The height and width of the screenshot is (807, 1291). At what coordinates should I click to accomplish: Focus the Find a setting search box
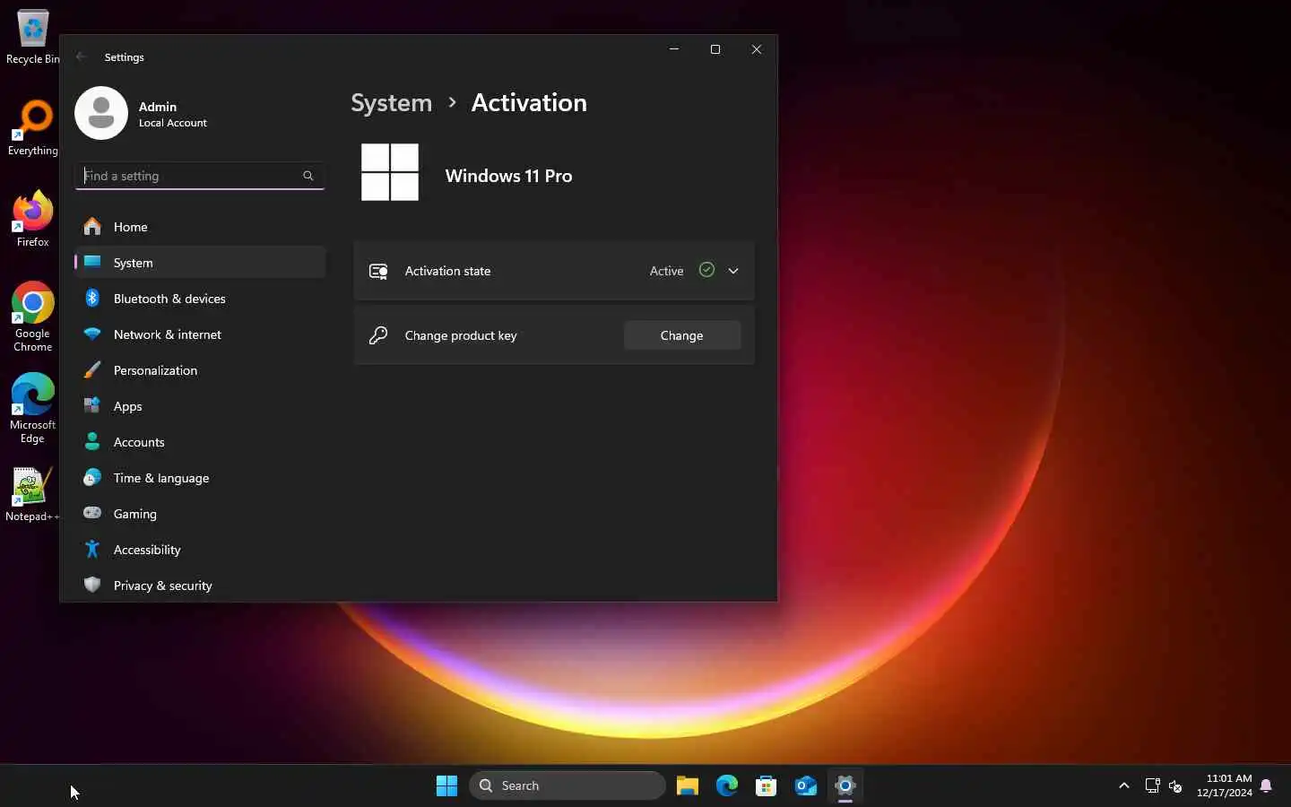(x=200, y=176)
